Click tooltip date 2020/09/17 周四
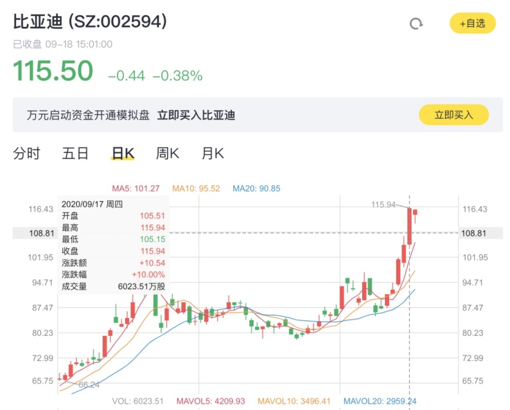This screenshot has height=410, width=510. coord(92,204)
